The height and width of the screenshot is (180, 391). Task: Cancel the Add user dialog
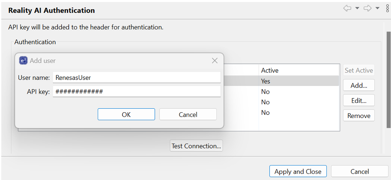(188, 114)
